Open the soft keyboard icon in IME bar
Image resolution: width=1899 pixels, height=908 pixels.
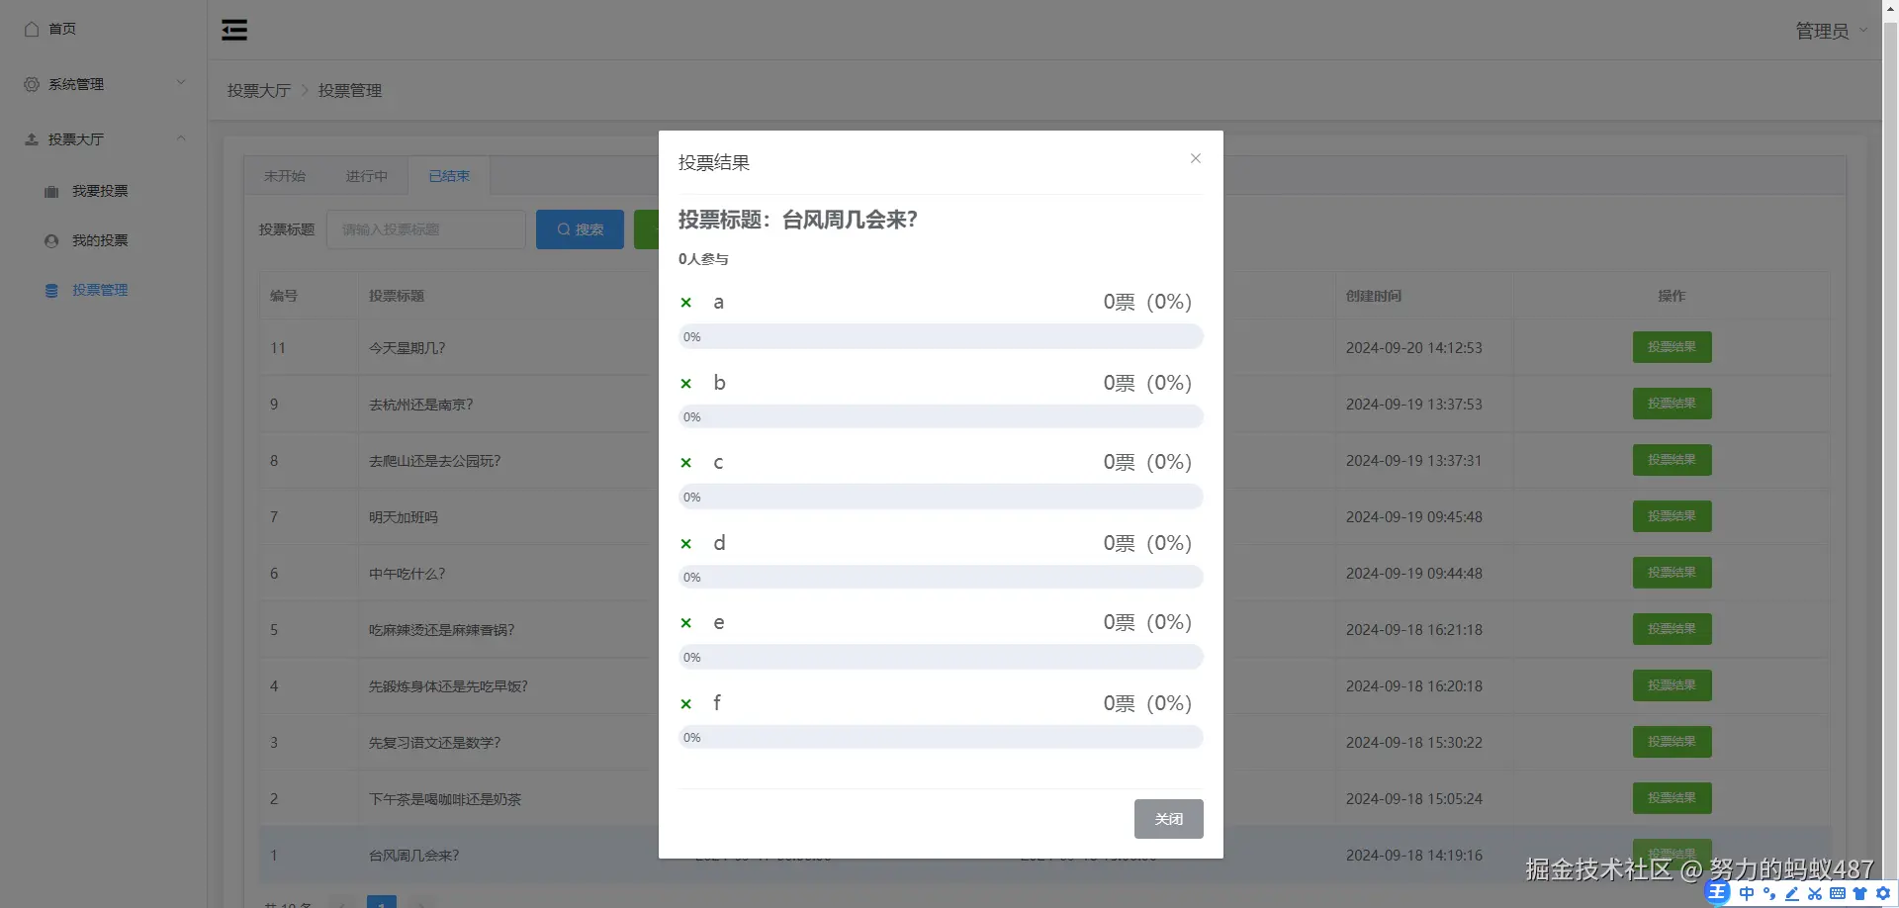[1838, 893]
